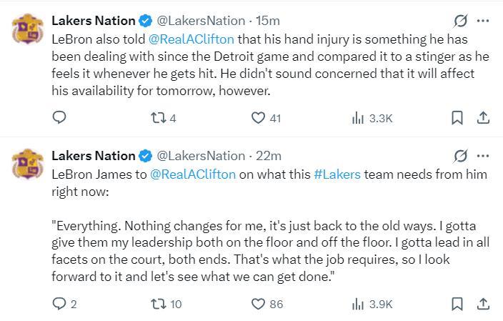The image size is (503, 321).
Task: Open Lakers Nation avatar on first tweet
Action: [27, 31]
